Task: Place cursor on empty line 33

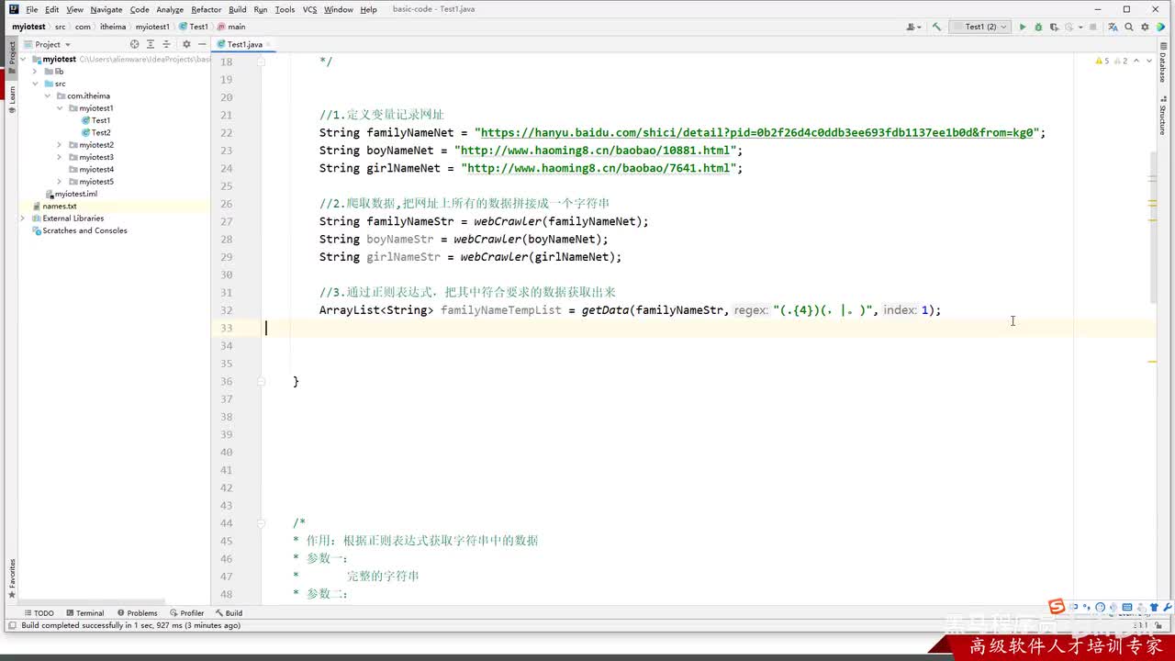Action: coord(707,328)
